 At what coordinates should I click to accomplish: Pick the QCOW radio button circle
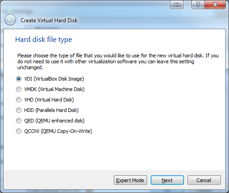(x=19, y=131)
